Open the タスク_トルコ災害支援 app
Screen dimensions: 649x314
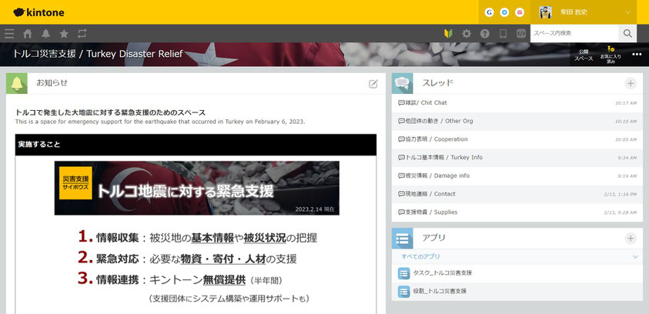coord(517,273)
